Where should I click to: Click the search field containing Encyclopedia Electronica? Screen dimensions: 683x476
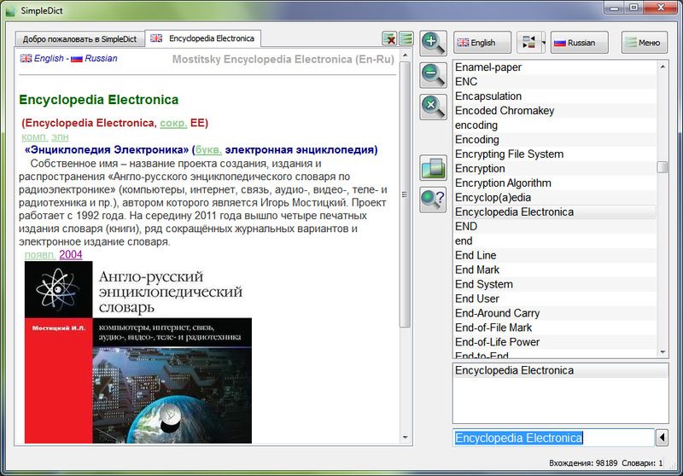point(552,438)
